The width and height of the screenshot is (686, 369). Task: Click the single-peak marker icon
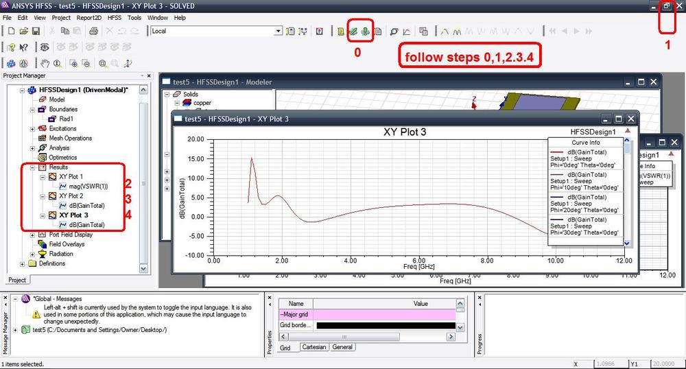click(x=445, y=32)
